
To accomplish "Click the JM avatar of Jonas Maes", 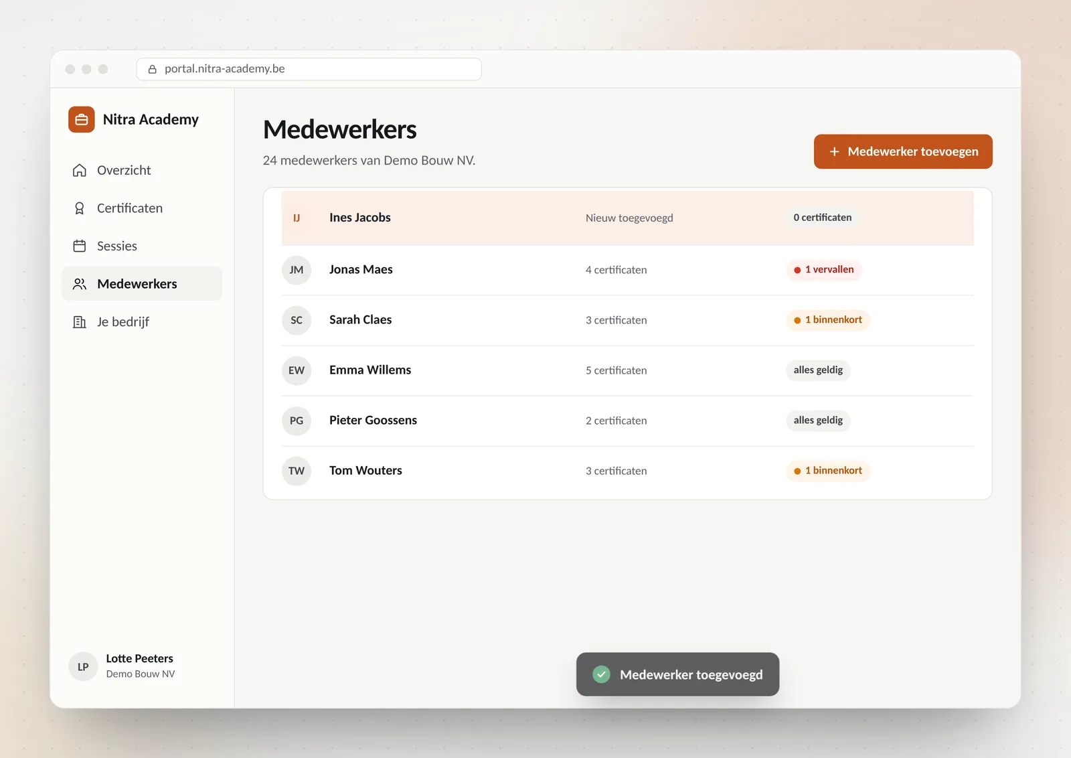I will [297, 270].
